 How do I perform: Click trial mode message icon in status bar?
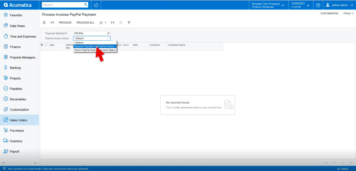pos(4,169)
